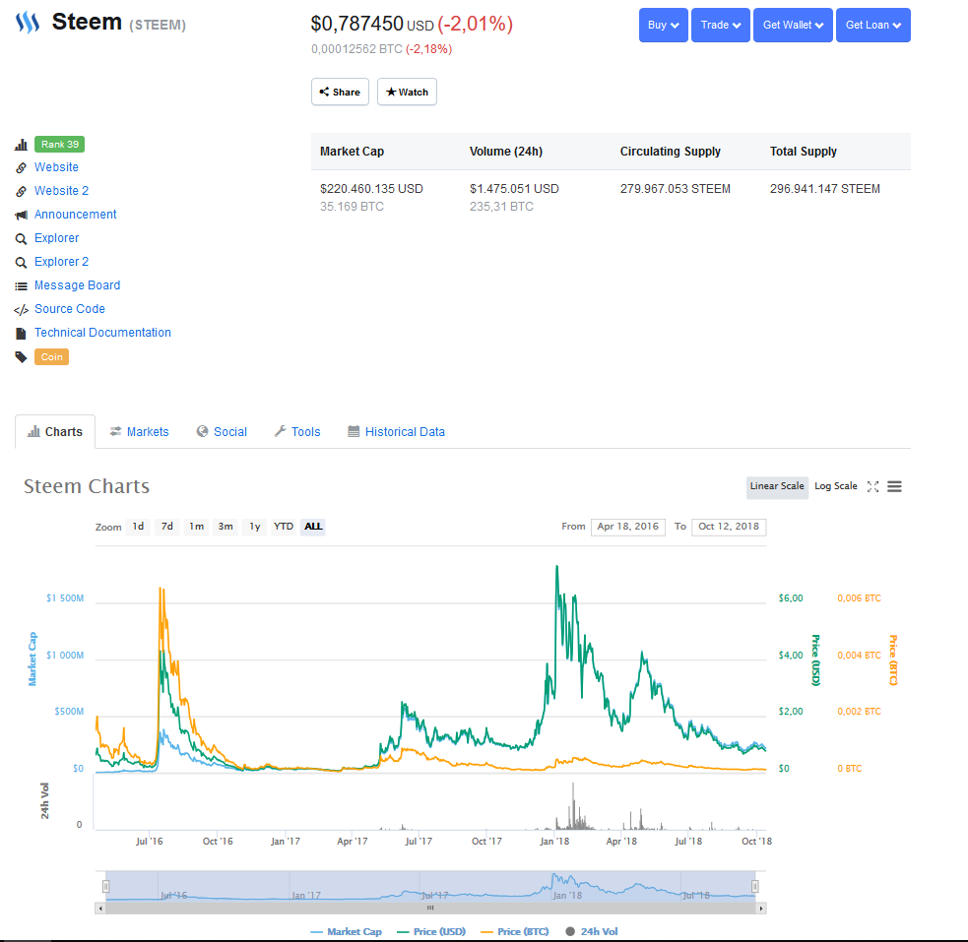
Task: Visit the Announcement link
Action: click(x=75, y=214)
